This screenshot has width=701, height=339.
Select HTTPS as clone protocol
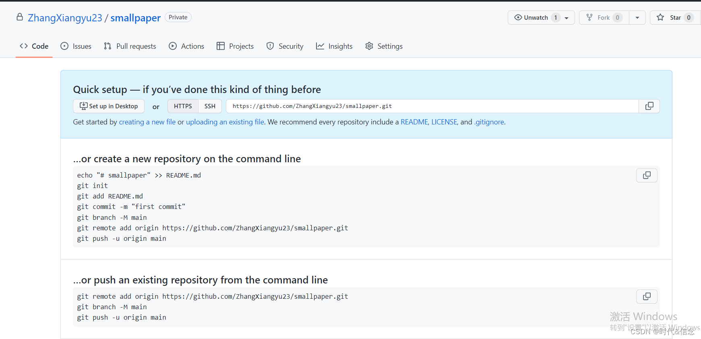click(183, 106)
